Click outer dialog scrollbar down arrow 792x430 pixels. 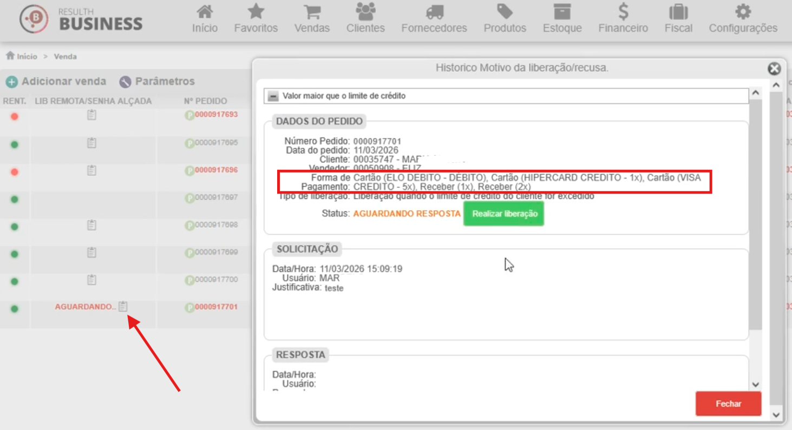tap(776, 415)
